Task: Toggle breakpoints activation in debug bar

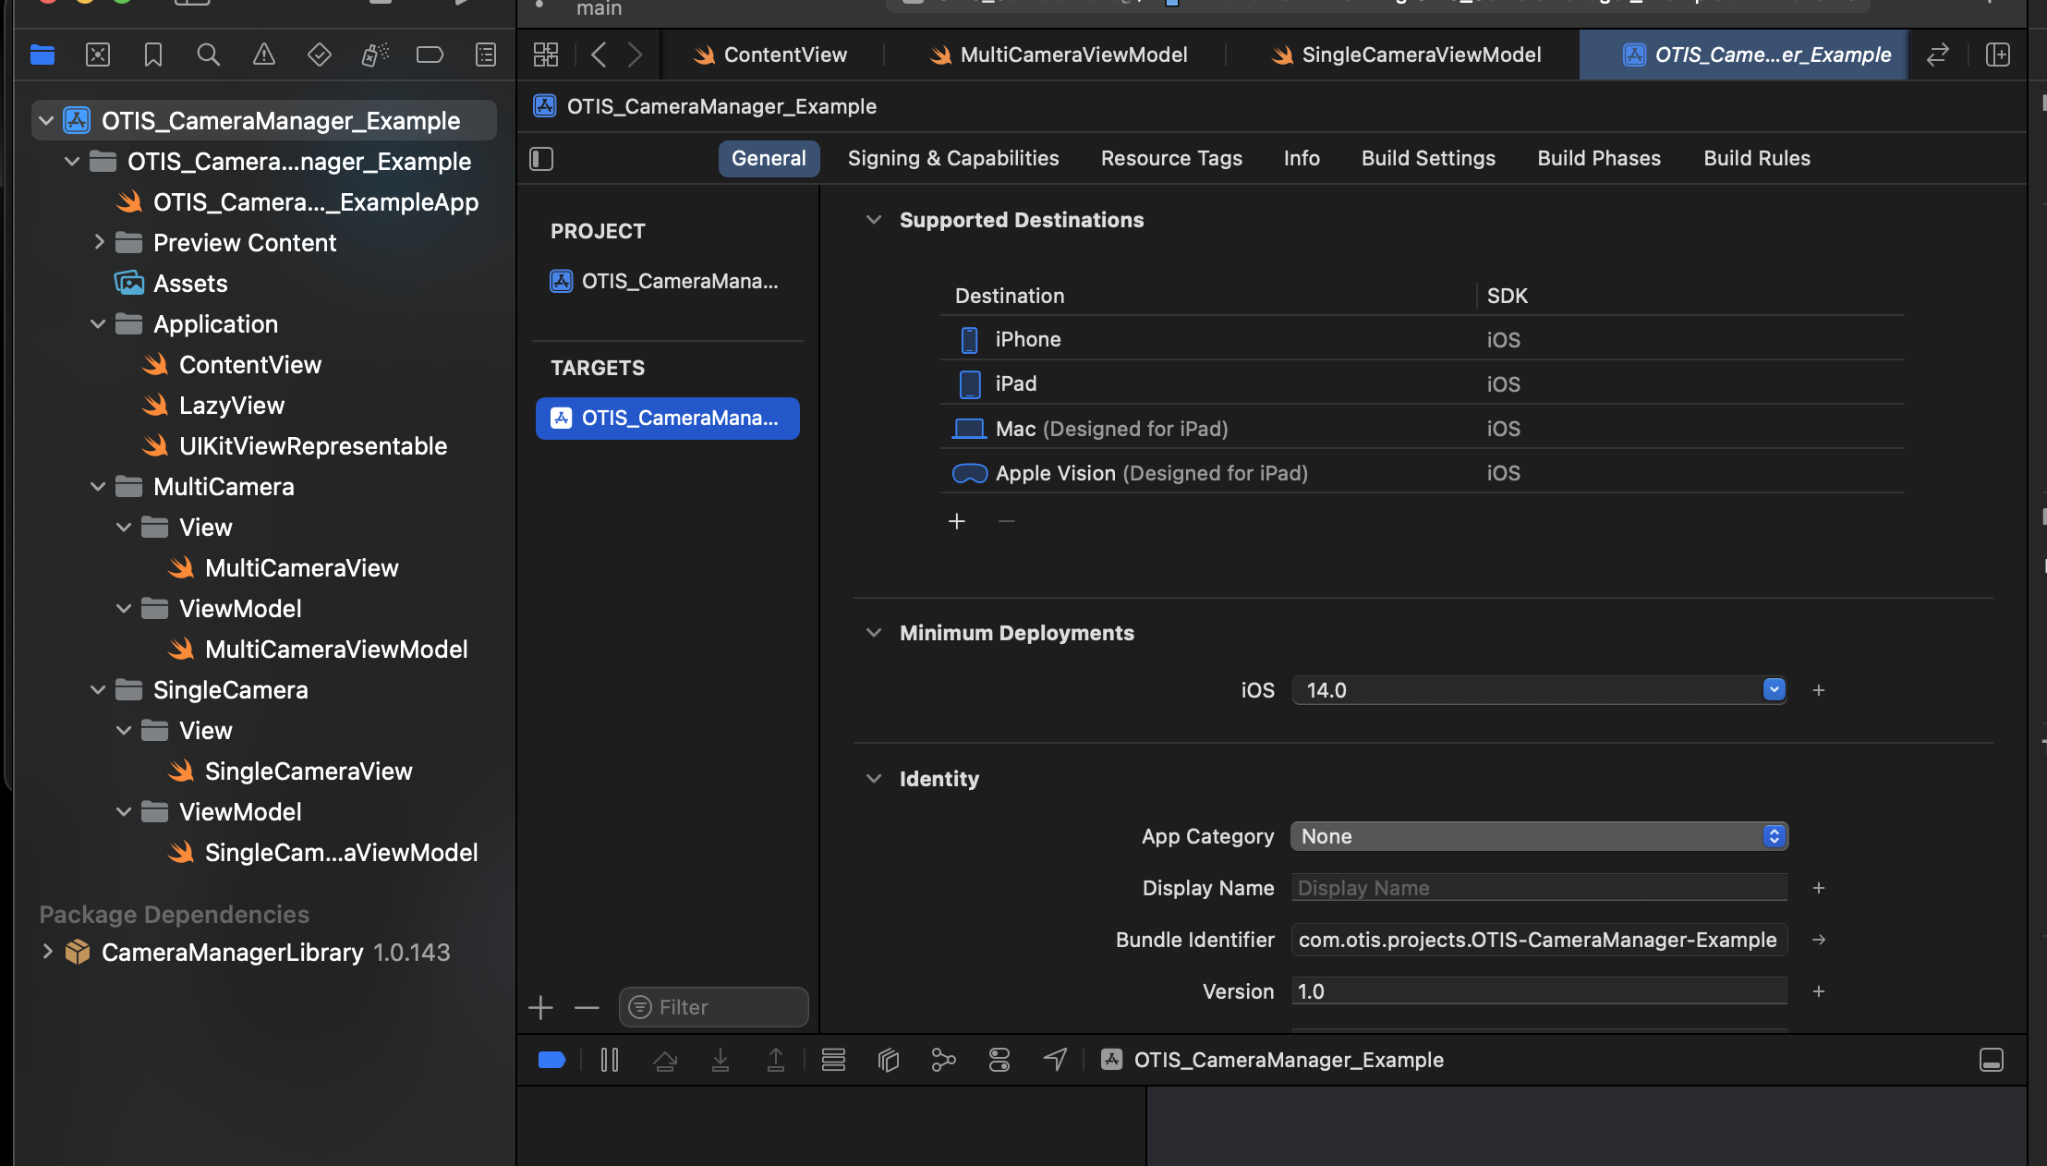Action: [x=551, y=1060]
